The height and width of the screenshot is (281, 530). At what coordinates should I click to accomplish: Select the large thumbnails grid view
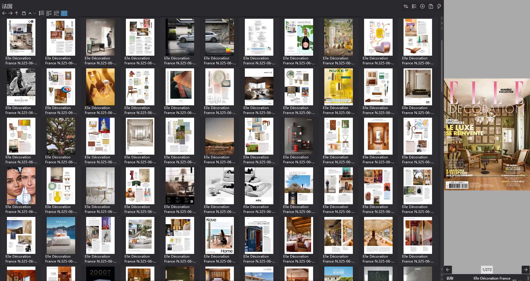(x=64, y=13)
